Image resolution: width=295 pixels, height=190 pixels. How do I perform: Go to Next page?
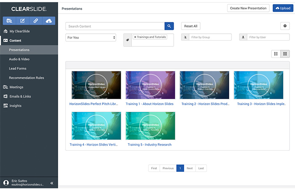(190, 168)
